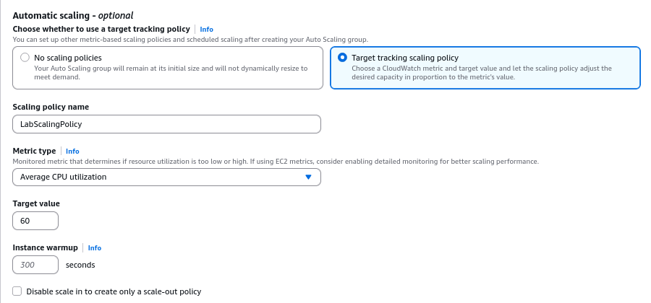This screenshot has height=303, width=651.
Task: Click the No scaling policies description text
Action: click(x=171, y=72)
